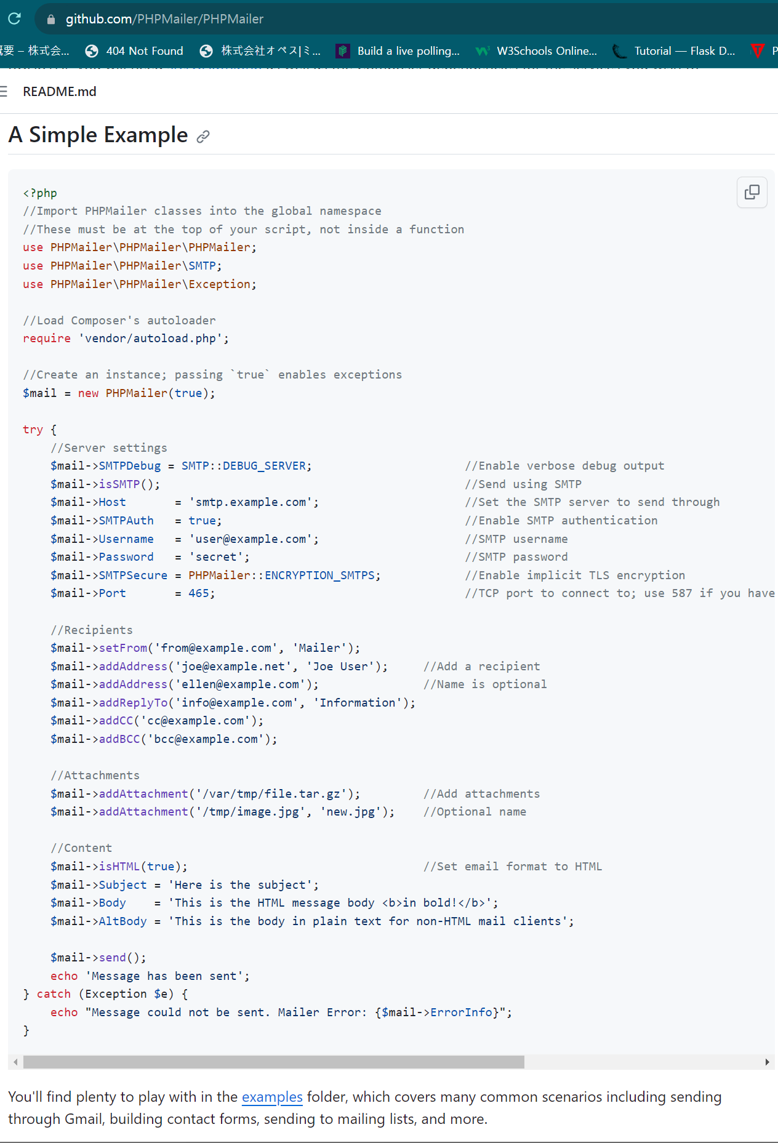Follow the examples folder link

(x=272, y=1097)
